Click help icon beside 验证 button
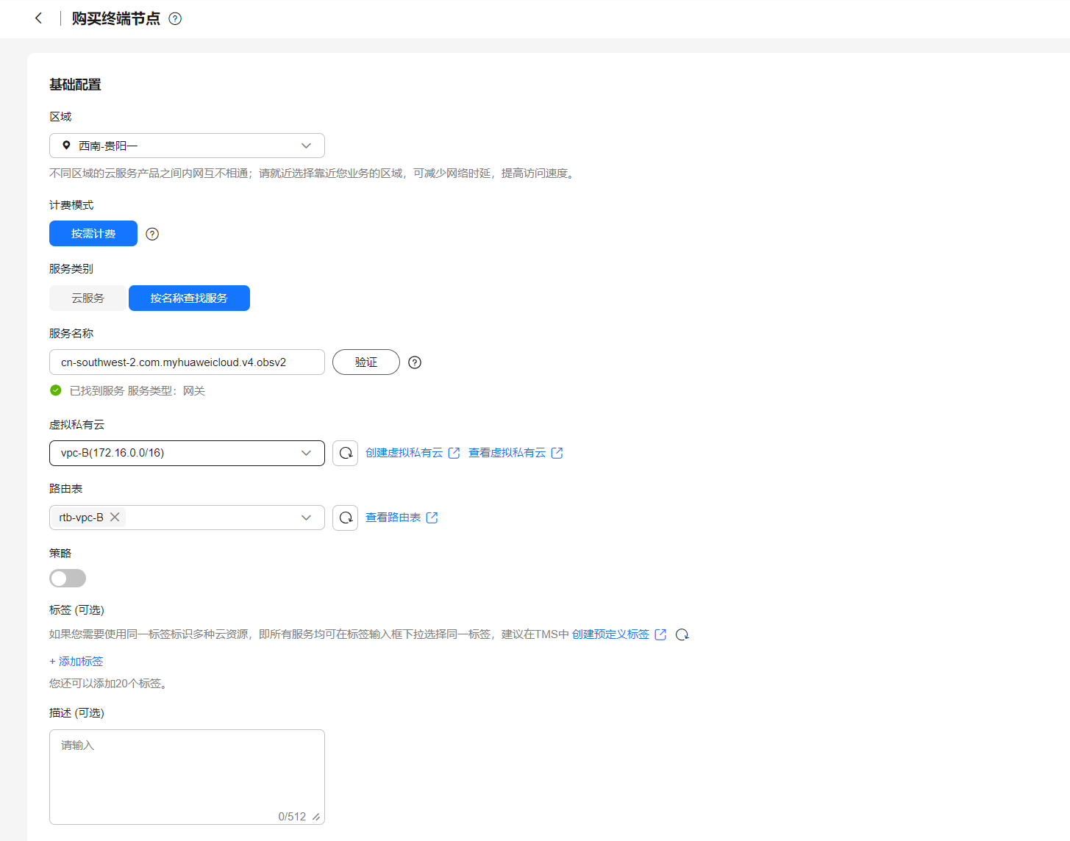 [x=415, y=362]
